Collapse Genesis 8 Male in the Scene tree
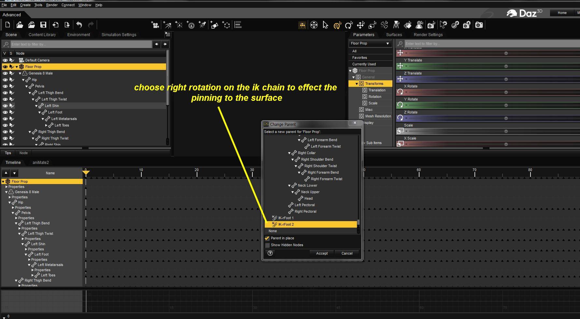The width and height of the screenshot is (580, 319). point(20,73)
